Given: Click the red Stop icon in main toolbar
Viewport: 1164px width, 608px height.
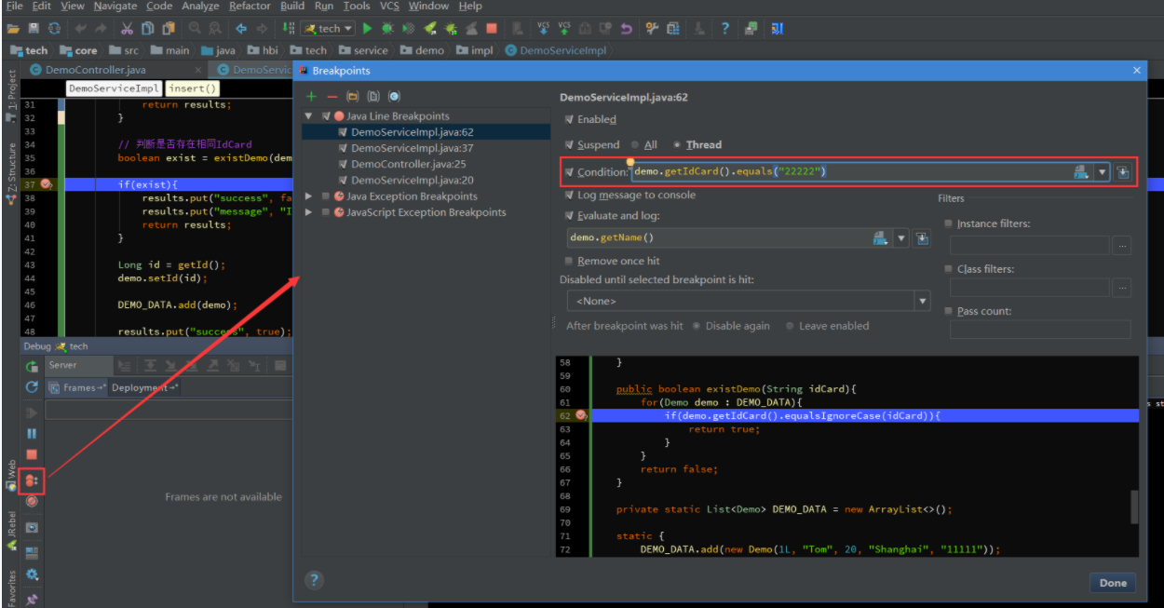Looking at the screenshot, I should coord(492,29).
